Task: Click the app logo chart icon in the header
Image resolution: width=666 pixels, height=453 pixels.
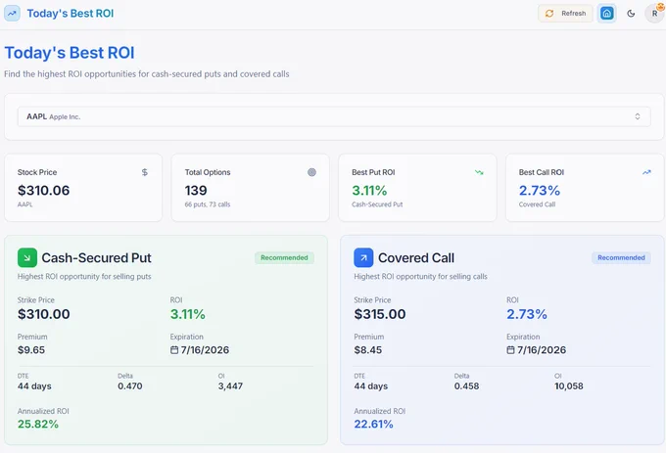Action: pyautogui.click(x=12, y=13)
